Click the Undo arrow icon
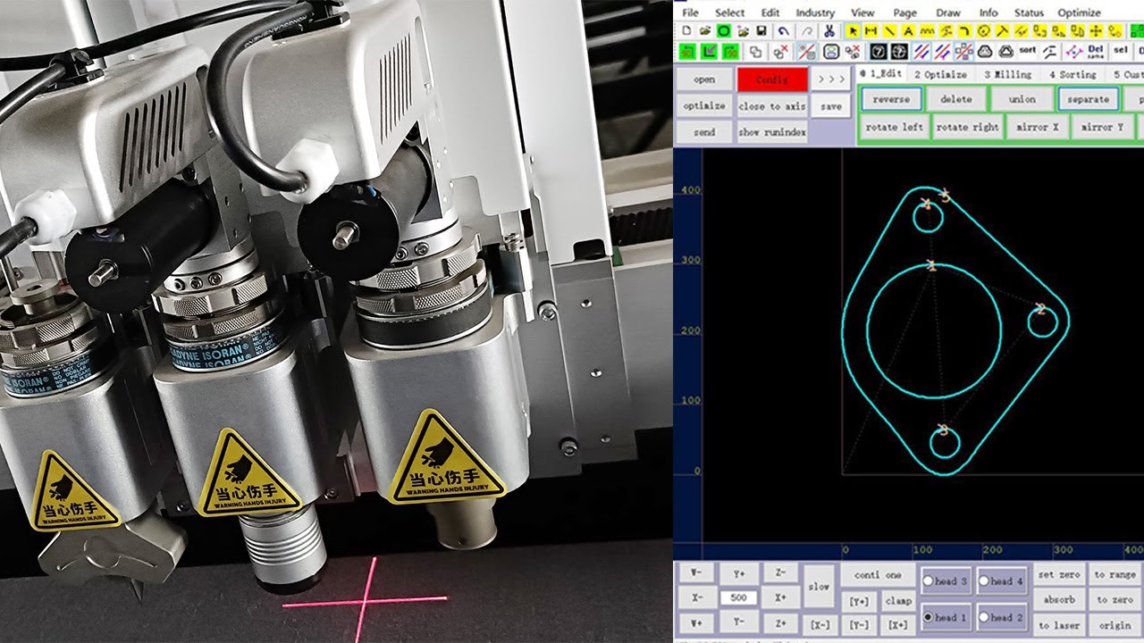 [783, 31]
